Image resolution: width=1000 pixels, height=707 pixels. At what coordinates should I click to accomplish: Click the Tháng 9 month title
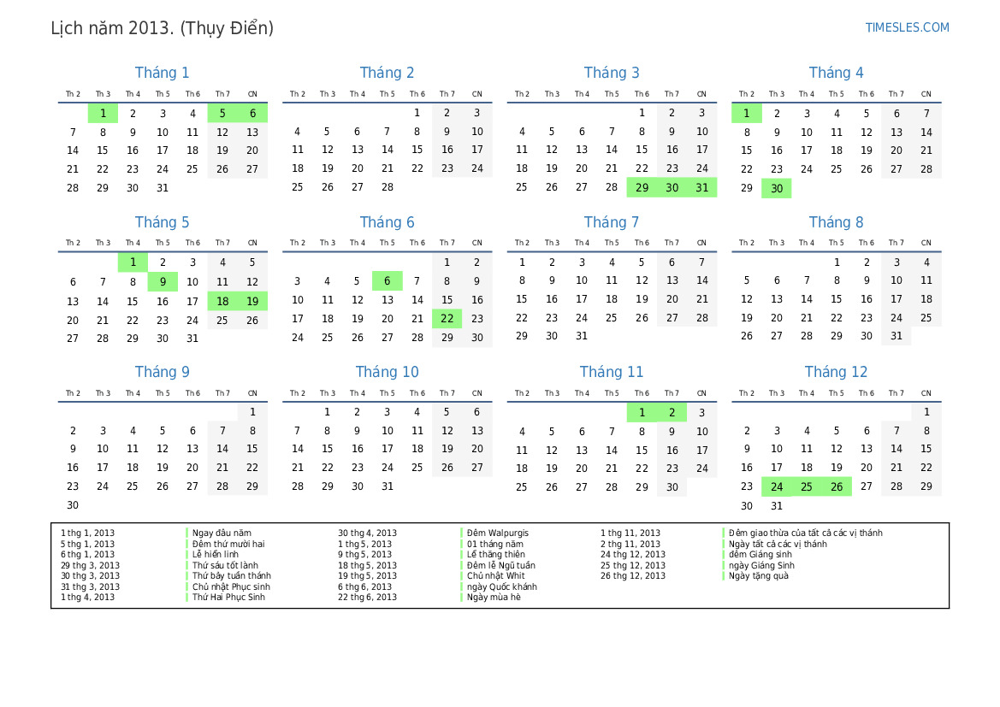tap(163, 372)
